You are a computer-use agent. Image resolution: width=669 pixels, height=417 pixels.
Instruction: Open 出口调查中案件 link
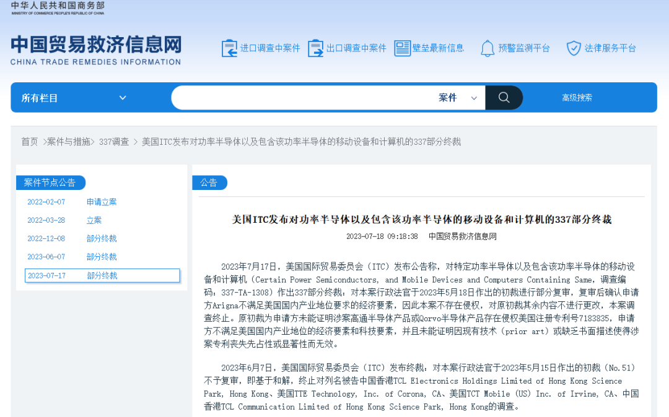356,48
